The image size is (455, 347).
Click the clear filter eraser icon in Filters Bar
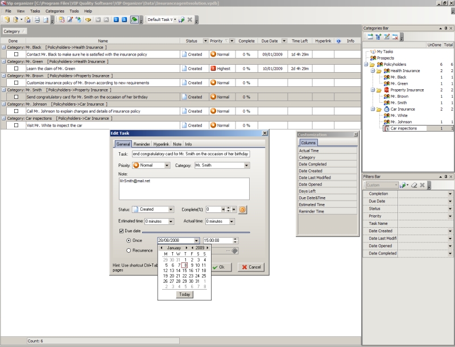coord(415,185)
